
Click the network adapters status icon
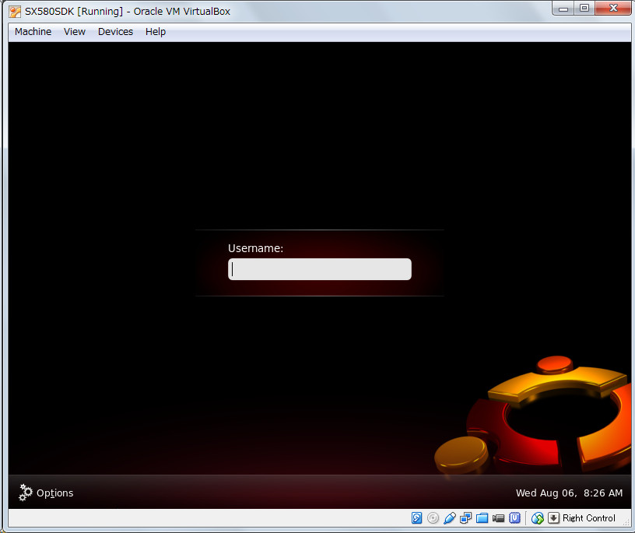click(466, 518)
